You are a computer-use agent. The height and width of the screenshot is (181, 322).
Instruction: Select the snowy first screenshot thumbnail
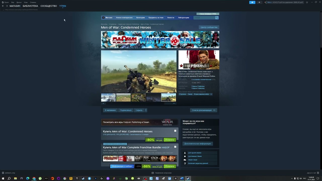point(108,97)
